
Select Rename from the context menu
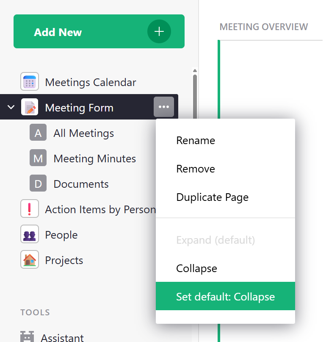point(196,141)
